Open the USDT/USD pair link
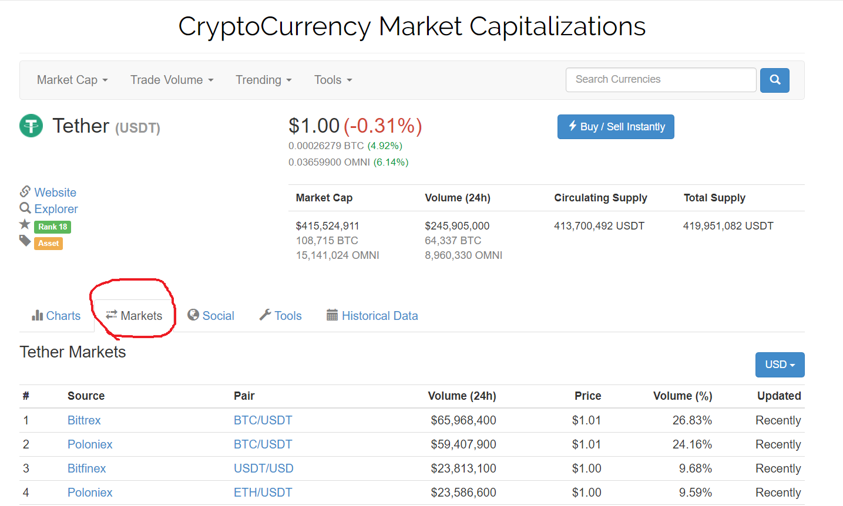Image resolution: width=843 pixels, height=506 pixels. [x=263, y=468]
